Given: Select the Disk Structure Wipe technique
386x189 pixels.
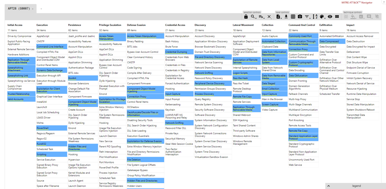Looking at the screenshot, I should [x=363, y=62].
